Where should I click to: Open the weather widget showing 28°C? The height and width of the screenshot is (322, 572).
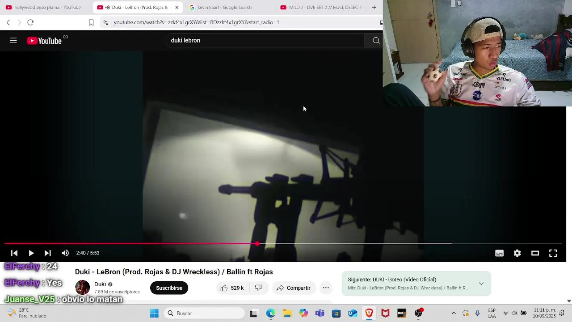pyautogui.click(x=27, y=313)
